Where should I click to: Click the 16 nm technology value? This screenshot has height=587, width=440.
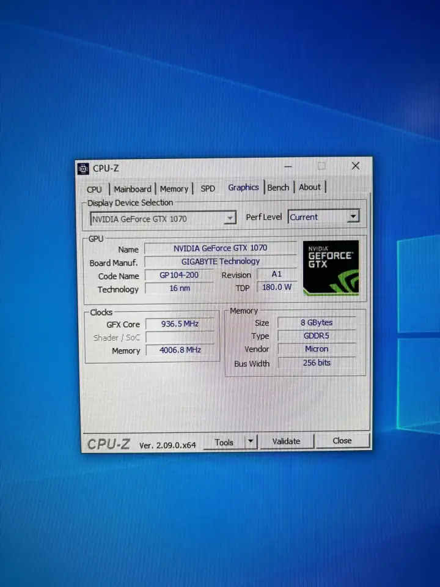point(179,288)
